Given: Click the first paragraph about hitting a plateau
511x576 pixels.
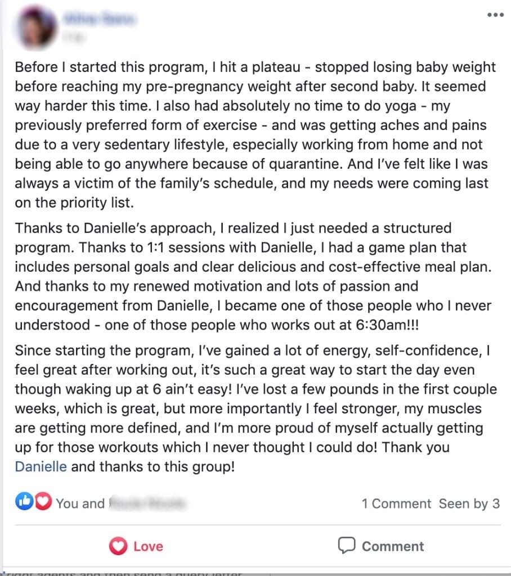Looking at the screenshot, I should point(255,134).
